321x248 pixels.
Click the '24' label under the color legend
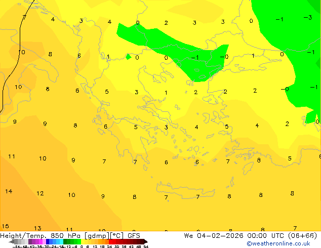(109, 246)
